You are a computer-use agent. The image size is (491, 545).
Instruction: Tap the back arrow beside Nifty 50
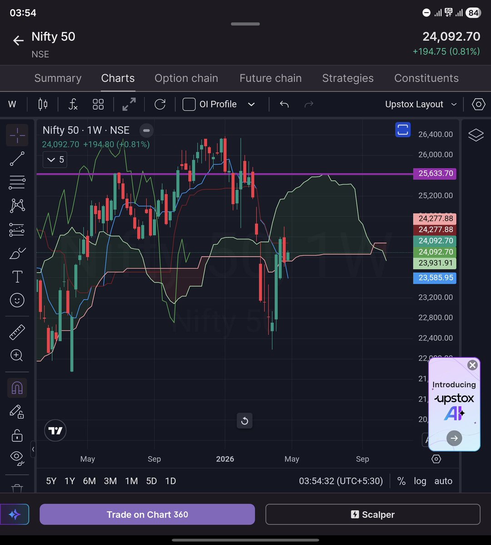tap(18, 41)
